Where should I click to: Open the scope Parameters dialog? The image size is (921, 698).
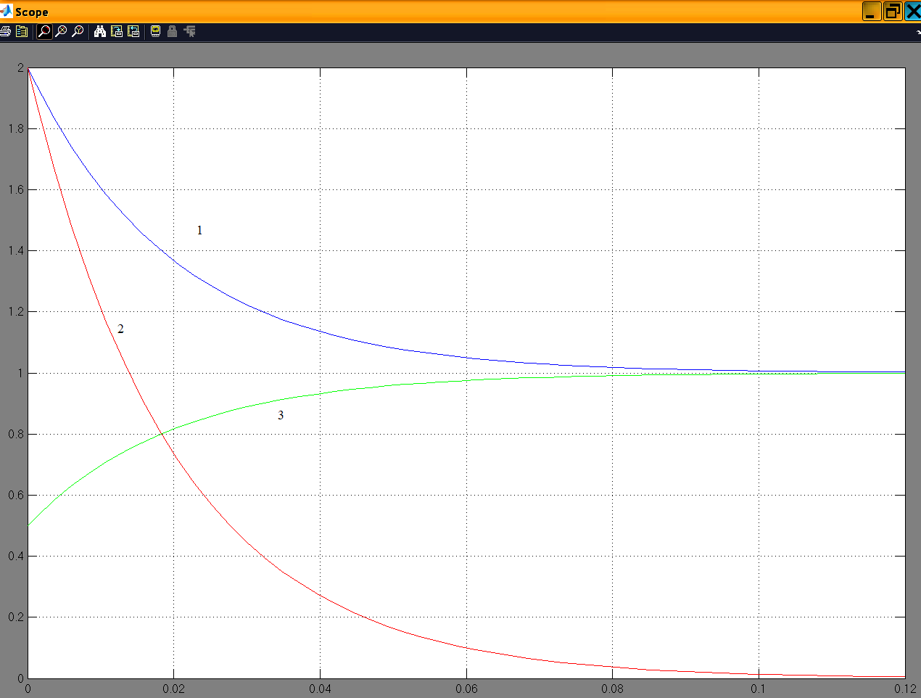[22, 31]
